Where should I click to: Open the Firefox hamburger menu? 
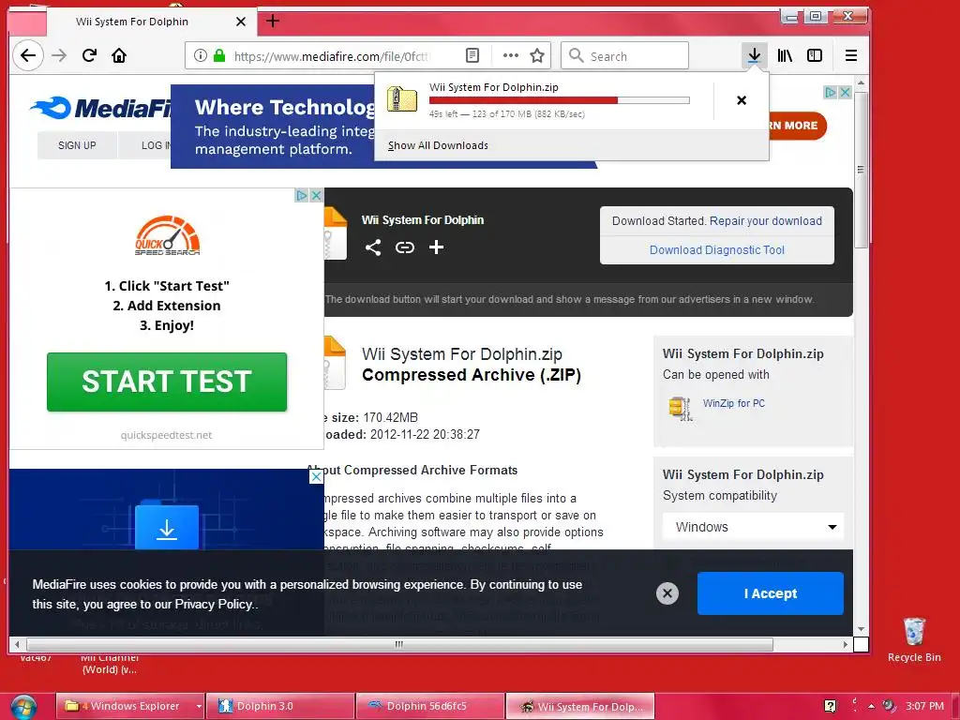tap(850, 55)
